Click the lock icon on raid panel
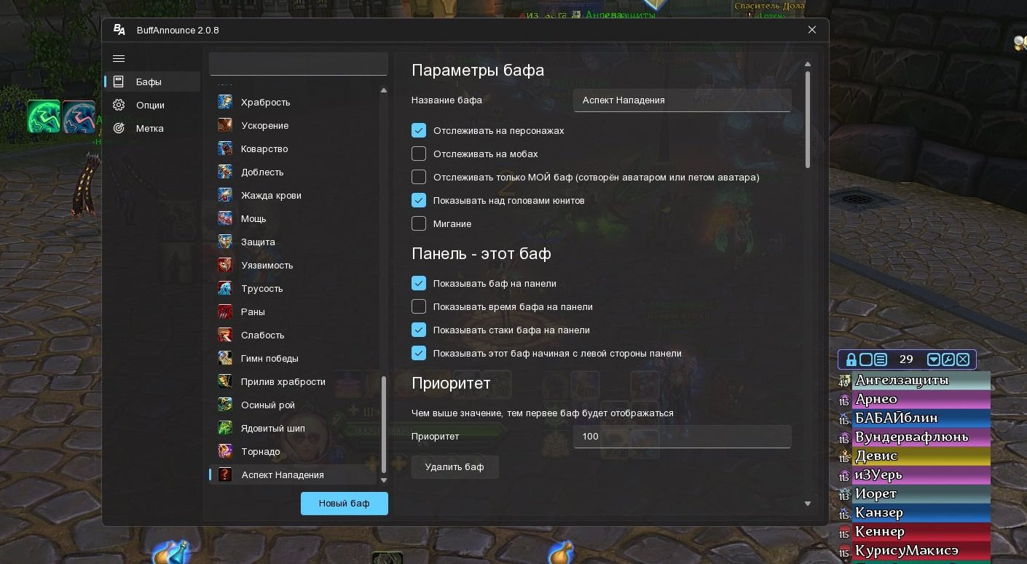The width and height of the screenshot is (1027, 564). (851, 360)
